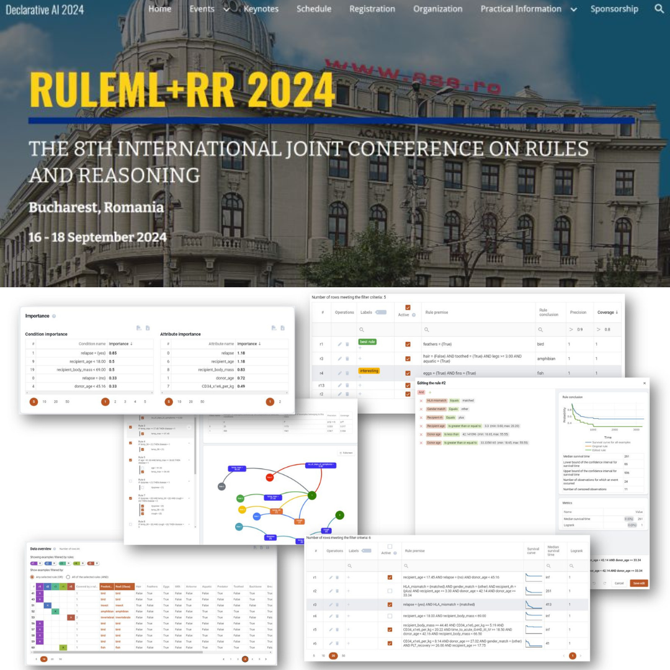
Task: Sort top table by Coverage column arrow
Action: [x=617, y=312]
